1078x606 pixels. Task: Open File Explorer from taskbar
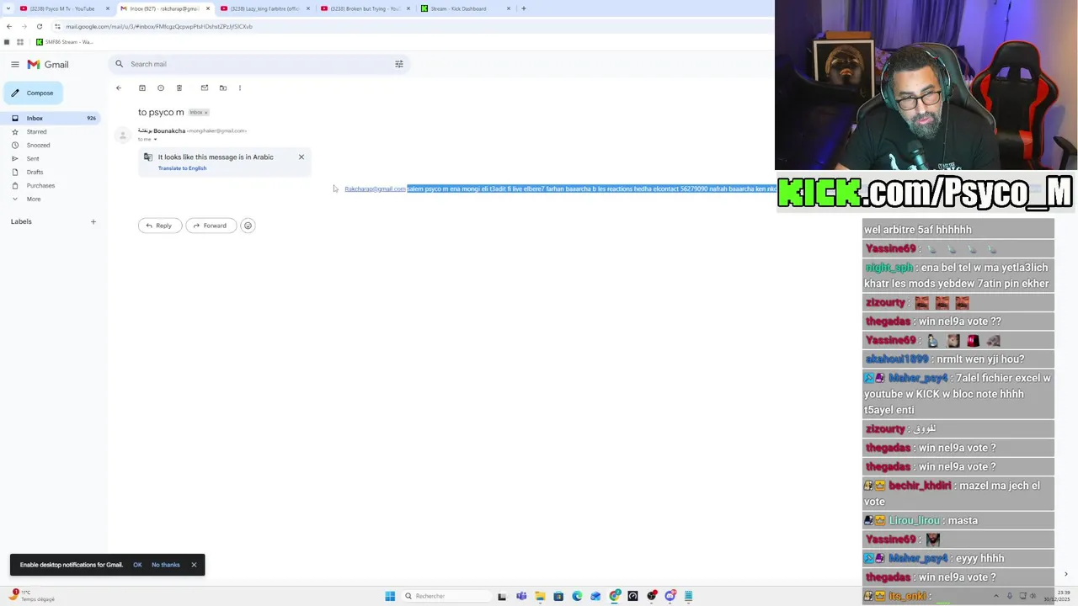coord(540,596)
